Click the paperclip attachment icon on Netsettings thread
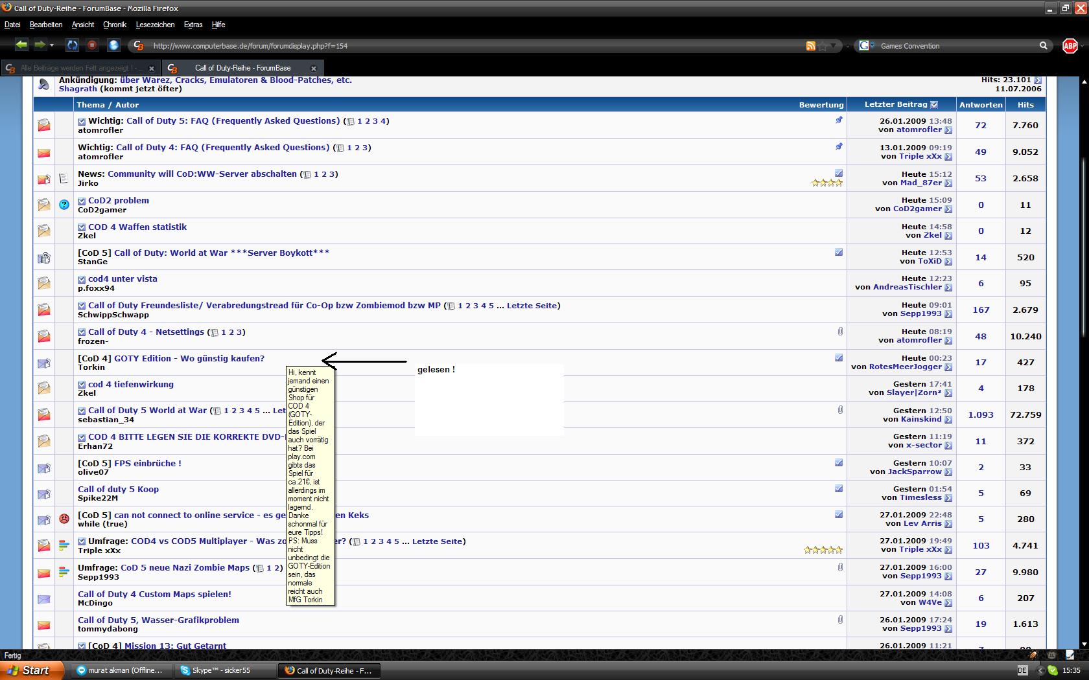The image size is (1089, 680). pyautogui.click(x=840, y=332)
